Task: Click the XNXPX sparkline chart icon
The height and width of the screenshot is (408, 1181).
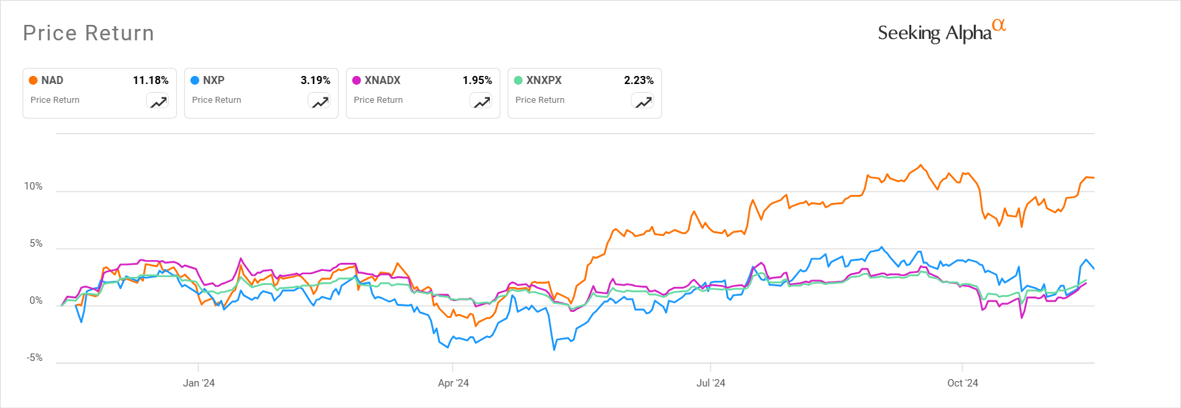Action: 643,100
